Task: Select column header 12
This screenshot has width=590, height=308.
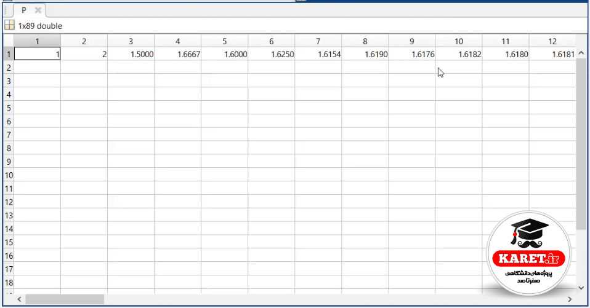Action: [x=552, y=41]
